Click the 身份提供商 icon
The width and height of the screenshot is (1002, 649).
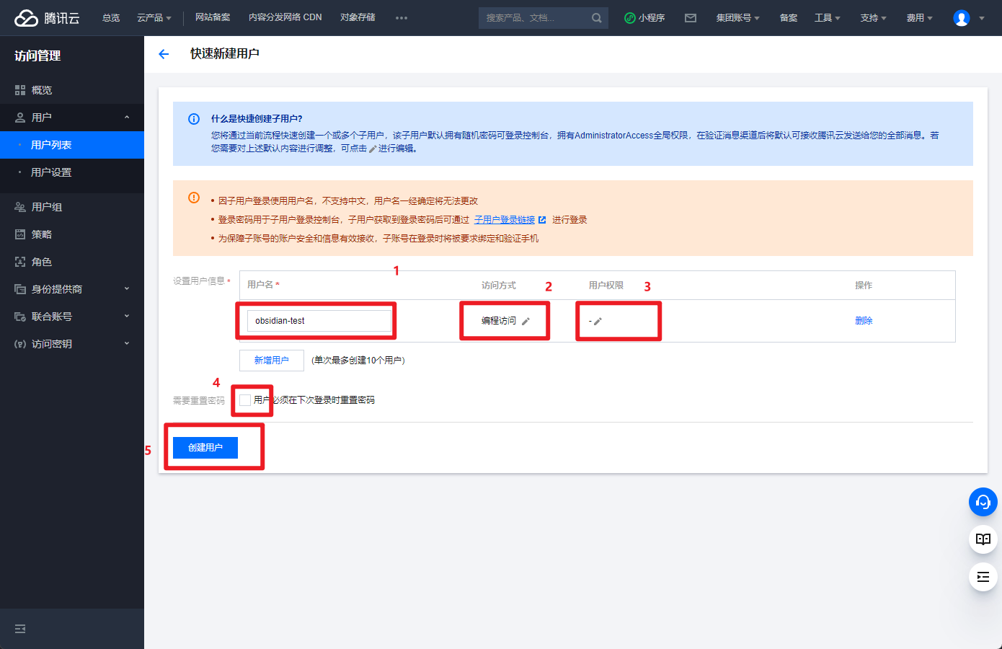tap(20, 289)
